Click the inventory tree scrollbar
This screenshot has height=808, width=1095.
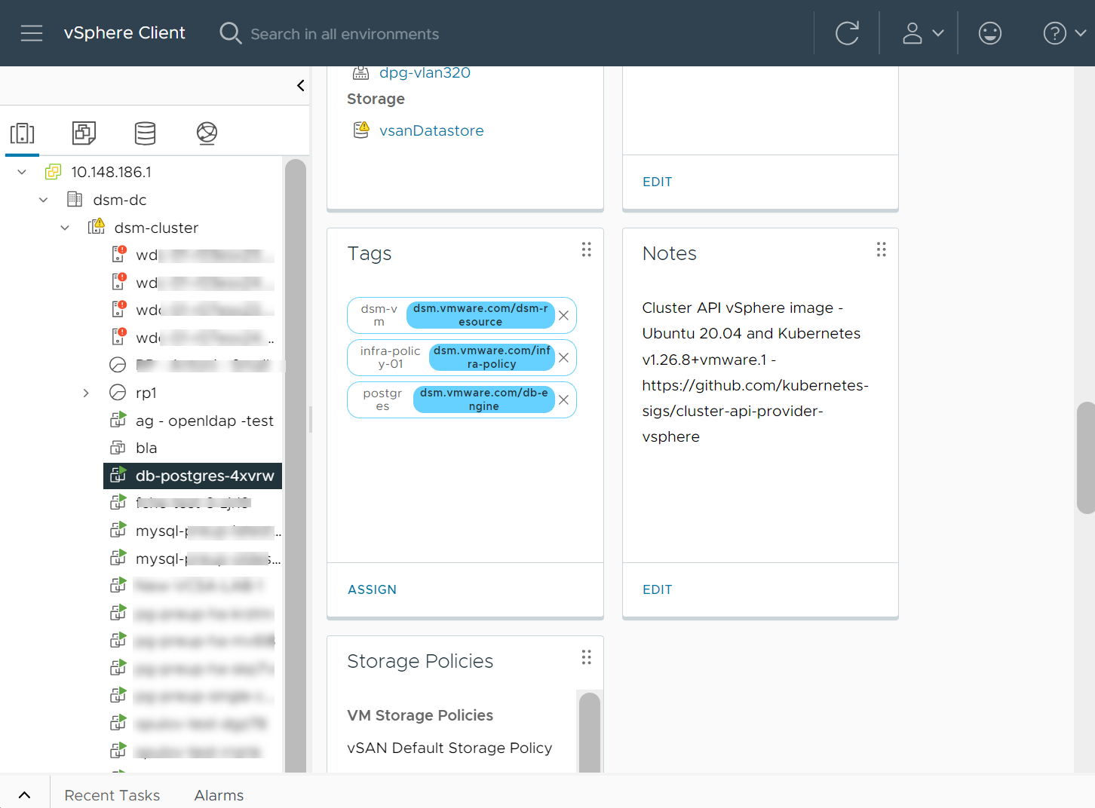coord(296,465)
